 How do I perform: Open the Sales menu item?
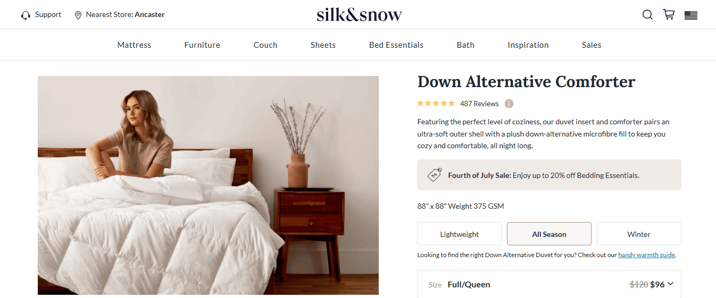[x=592, y=45]
